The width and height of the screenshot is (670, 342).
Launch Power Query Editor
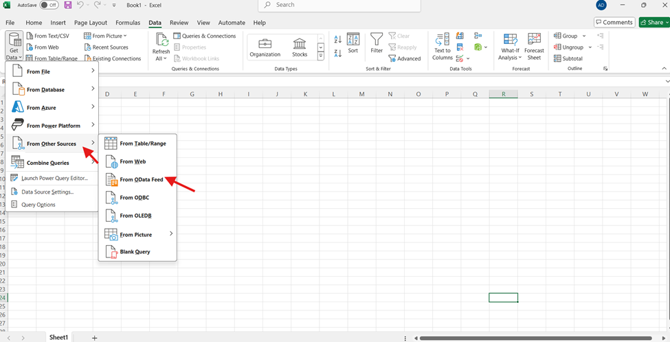pos(54,178)
